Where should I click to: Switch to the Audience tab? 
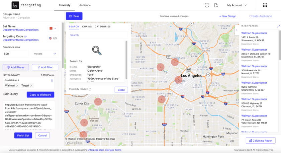point(85,5)
